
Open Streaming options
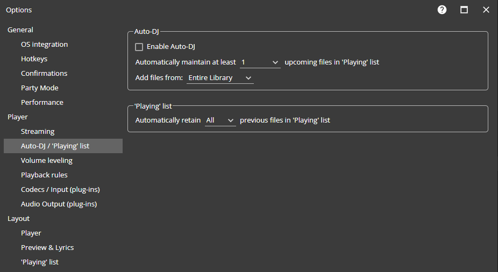click(x=38, y=132)
